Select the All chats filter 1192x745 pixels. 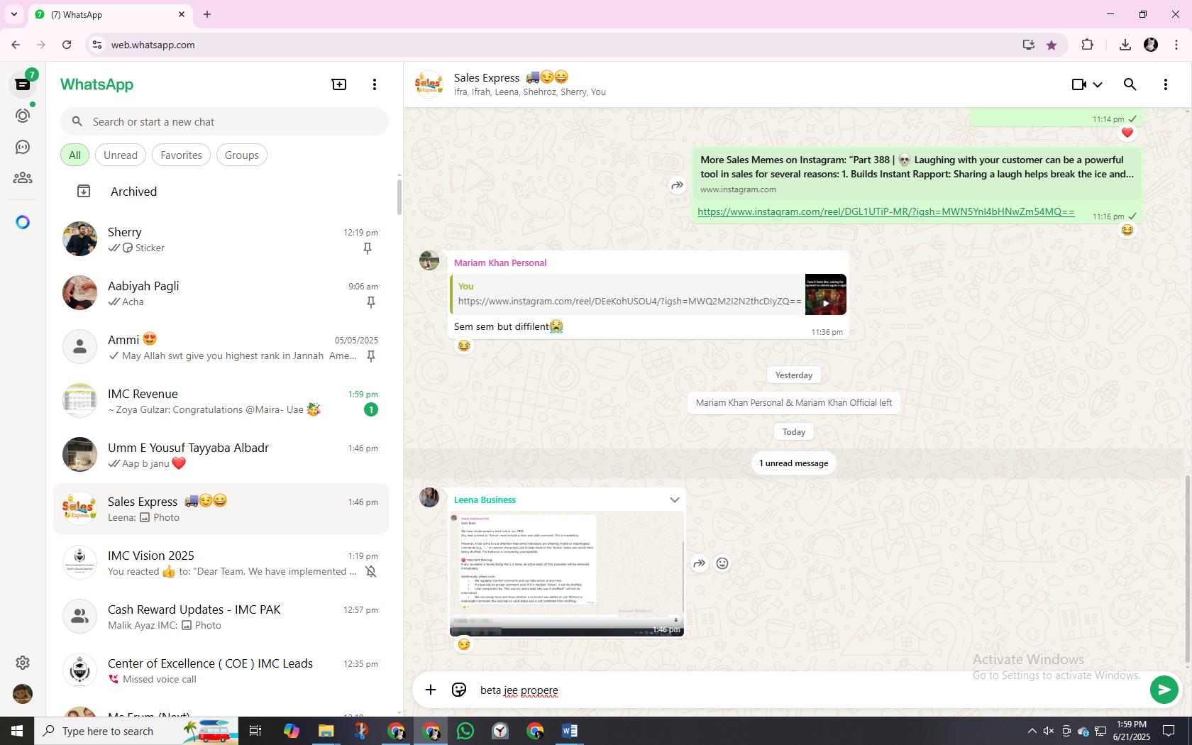74,155
